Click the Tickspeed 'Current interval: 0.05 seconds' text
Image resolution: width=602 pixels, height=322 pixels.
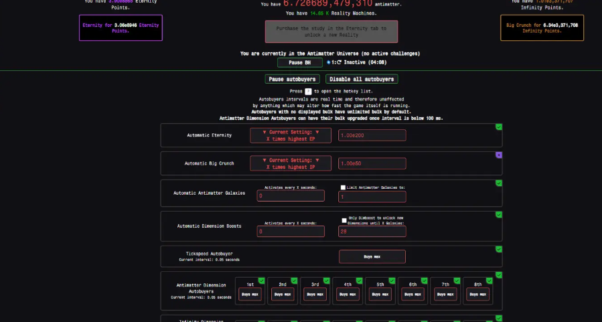click(209, 260)
